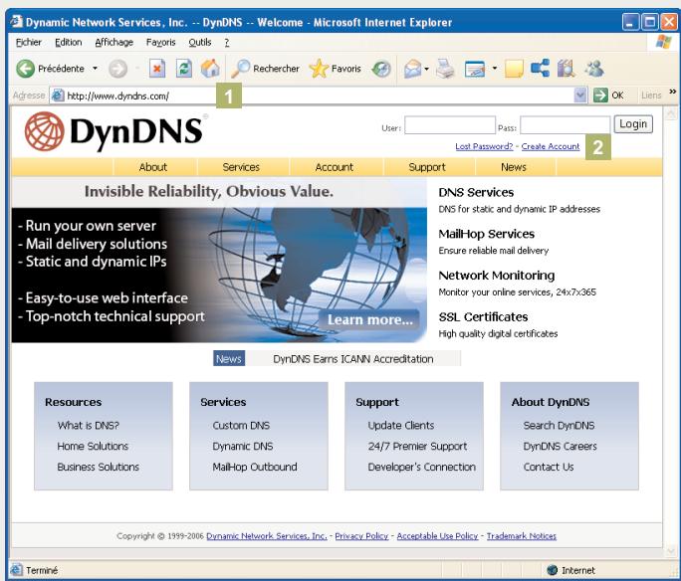Stop page loading with red X icon
This screenshot has height=581, width=681.
coord(157,69)
